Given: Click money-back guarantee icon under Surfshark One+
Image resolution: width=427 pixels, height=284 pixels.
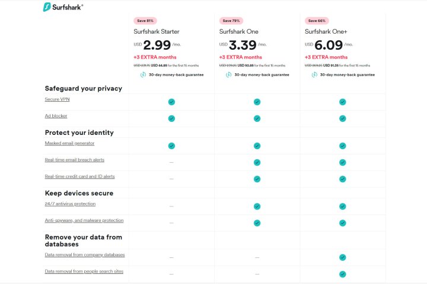Looking at the screenshot, I should coord(314,75).
